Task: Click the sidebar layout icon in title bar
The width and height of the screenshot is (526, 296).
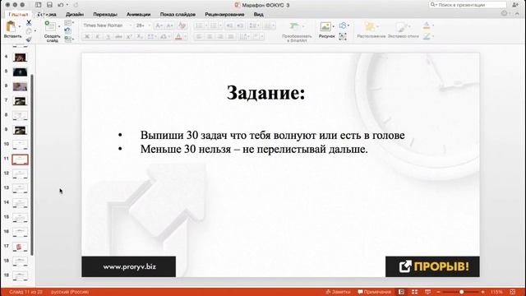Action: pos(39,5)
